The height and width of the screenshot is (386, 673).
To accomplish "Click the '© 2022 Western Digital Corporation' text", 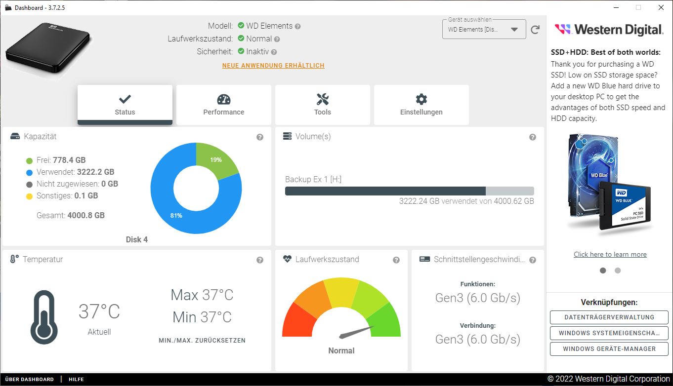I will pyautogui.click(x=608, y=380).
